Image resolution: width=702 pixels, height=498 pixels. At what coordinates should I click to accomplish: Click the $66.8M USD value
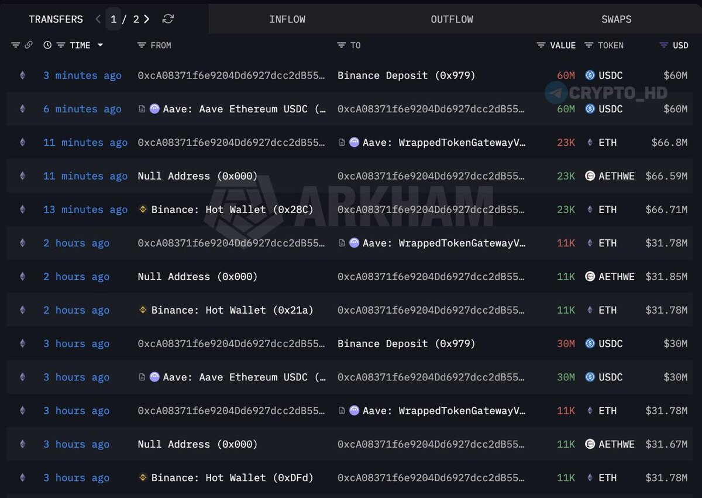tap(669, 142)
